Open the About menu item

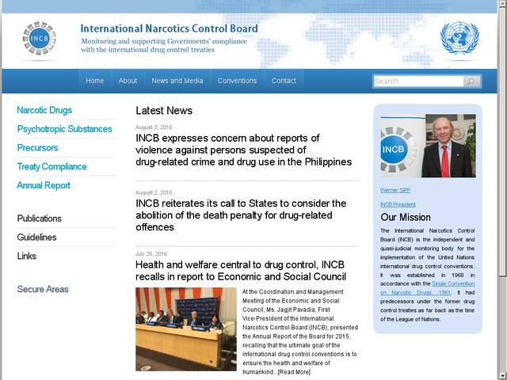[128, 81]
